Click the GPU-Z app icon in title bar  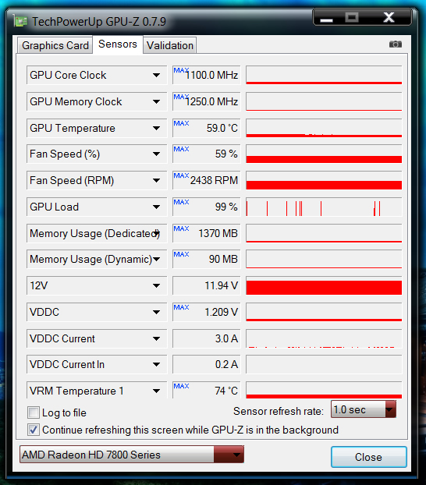tap(20, 21)
